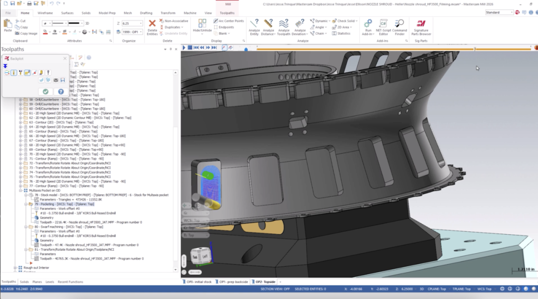
Task: Collapse the Multiaxis Pocket on OD group
Action: (20, 191)
